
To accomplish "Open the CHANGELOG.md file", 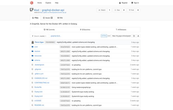I will pyautogui.click(x=41, y=78).
